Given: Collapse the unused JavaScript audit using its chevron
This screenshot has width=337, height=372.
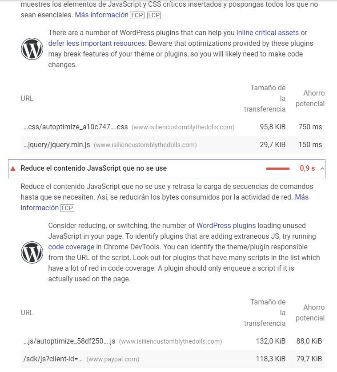Looking at the screenshot, I should coord(322,169).
